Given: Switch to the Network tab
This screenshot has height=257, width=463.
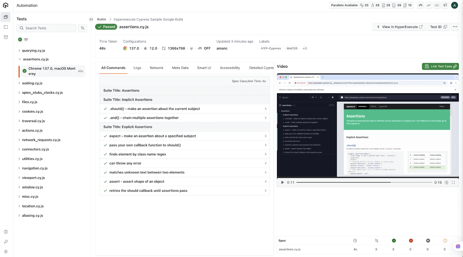Looking at the screenshot, I should click(156, 68).
